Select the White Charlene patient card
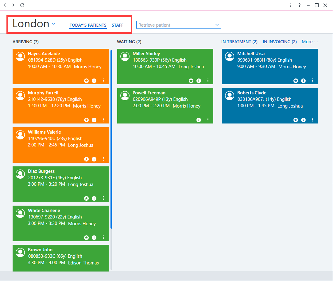 coord(60,223)
